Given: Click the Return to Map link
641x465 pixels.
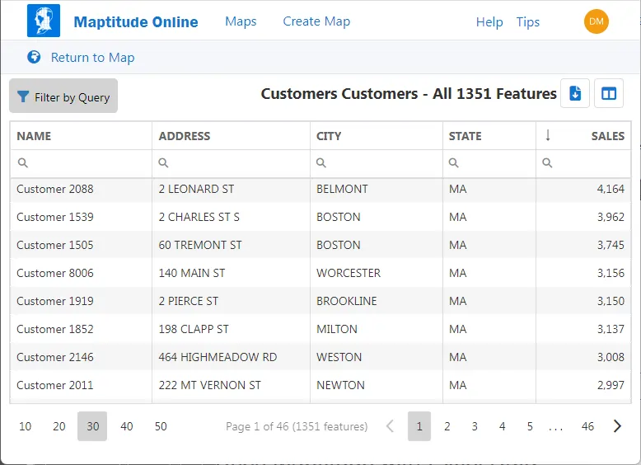Looking at the screenshot, I should tap(92, 58).
